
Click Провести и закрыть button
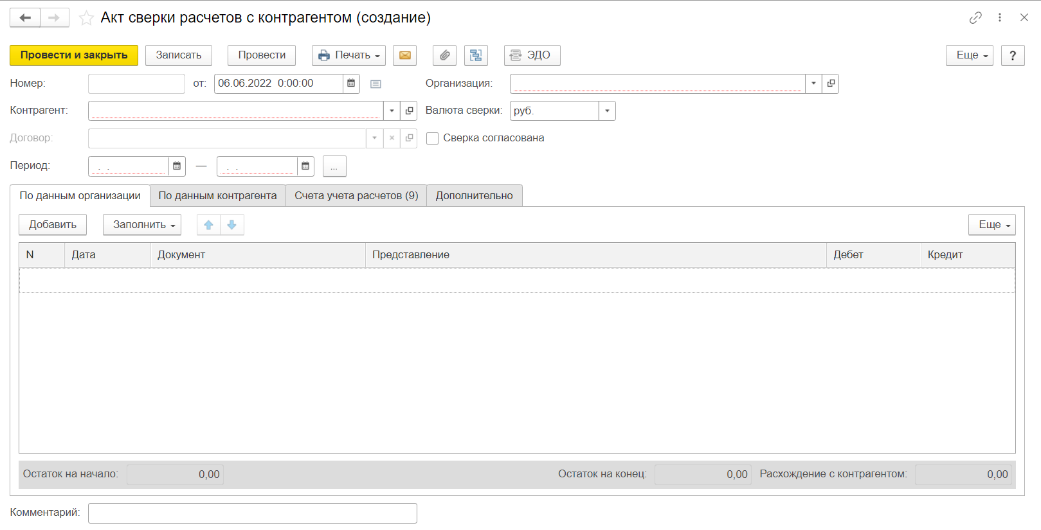coord(74,55)
